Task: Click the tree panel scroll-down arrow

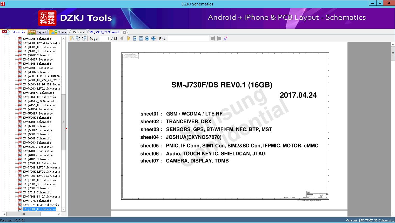Action: [x=63, y=209]
